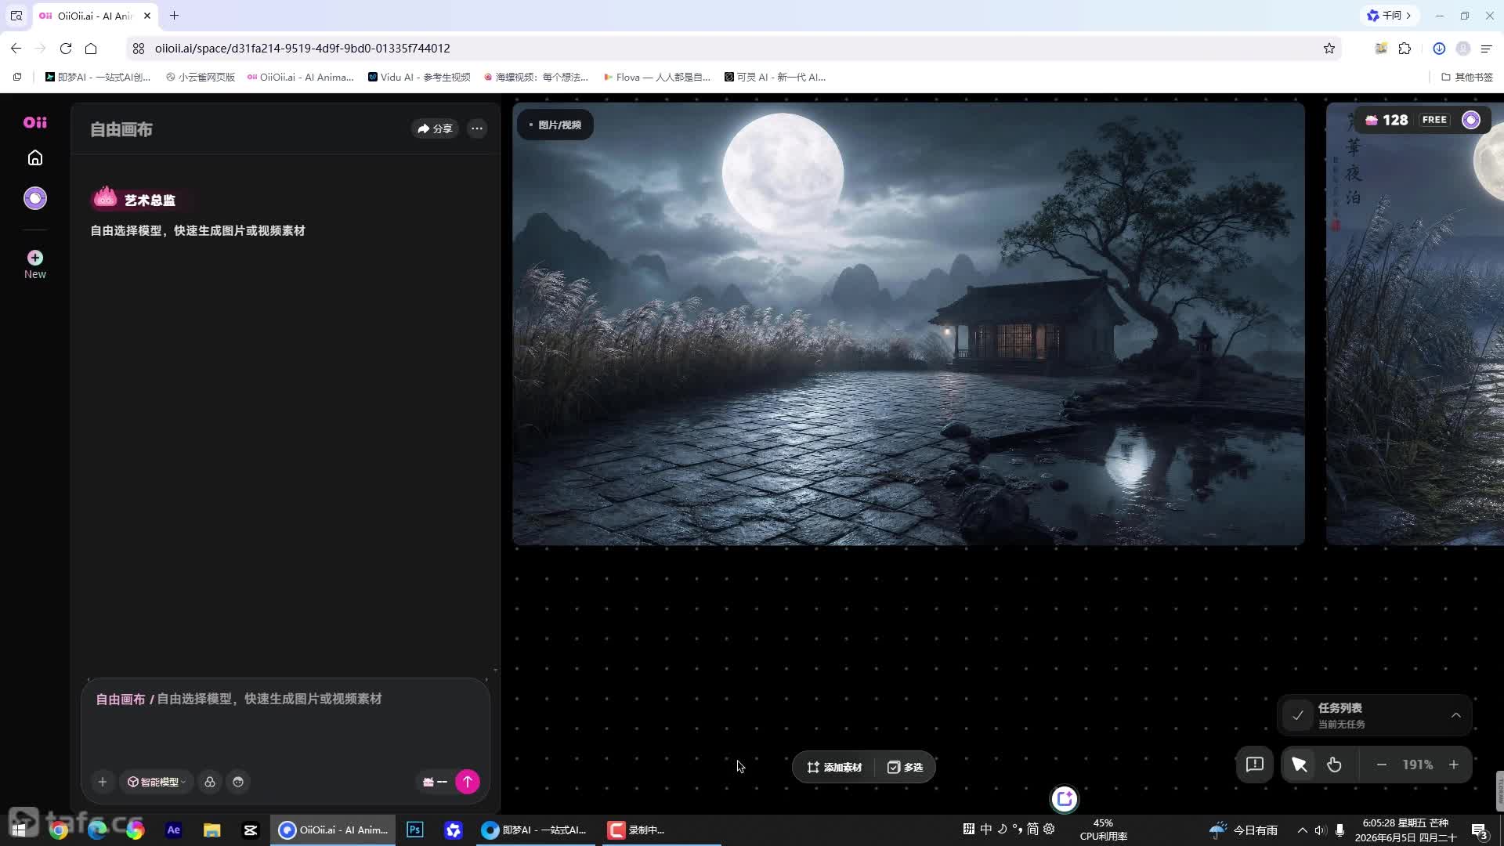Open the three-dots more options menu
Screen dimensions: 1504x846
click(x=477, y=128)
